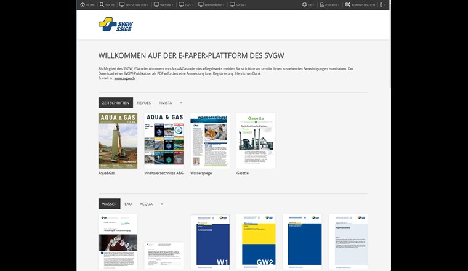Switch to the Revues tab
Image resolution: width=468 pixels, height=271 pixels.
pyautogui.click(x=144, y=103)
